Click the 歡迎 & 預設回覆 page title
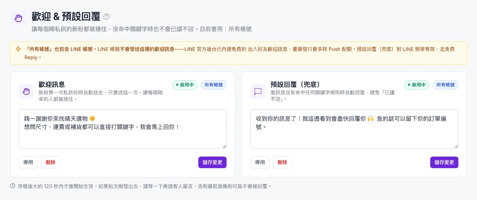 [x=66, y=16]
